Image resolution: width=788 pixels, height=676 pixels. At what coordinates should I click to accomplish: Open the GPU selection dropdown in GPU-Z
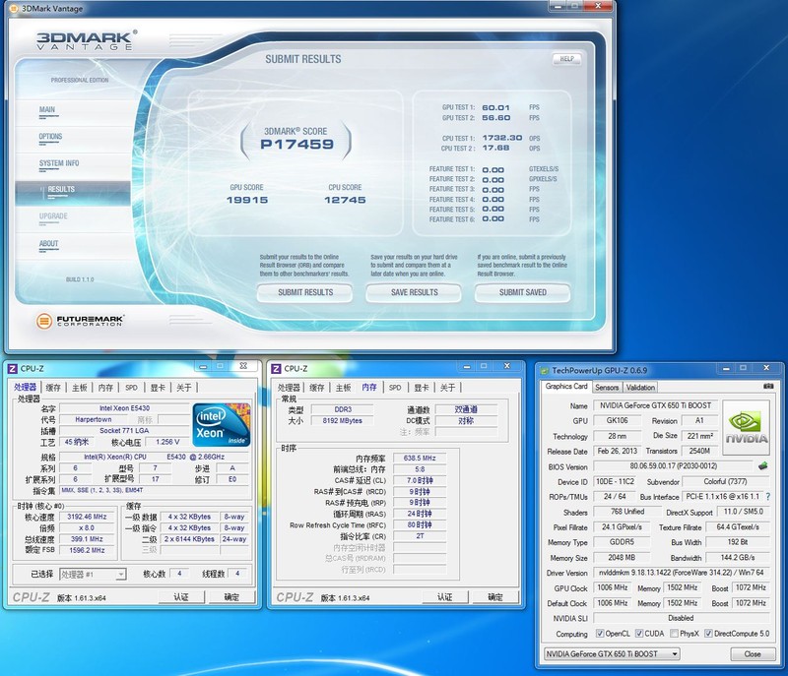pos(612,654)
